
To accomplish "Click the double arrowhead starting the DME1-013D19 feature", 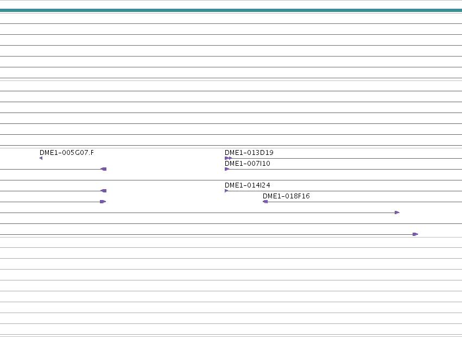I will click(x=229, y=158).
